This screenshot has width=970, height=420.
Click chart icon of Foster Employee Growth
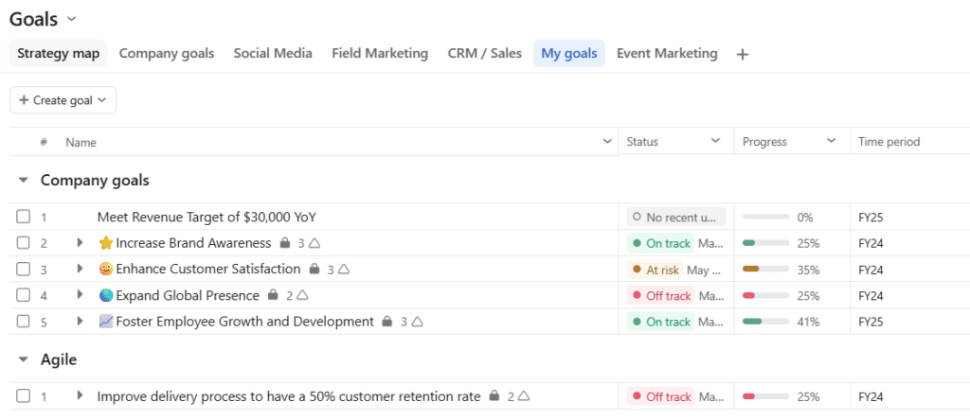[106, 322]
